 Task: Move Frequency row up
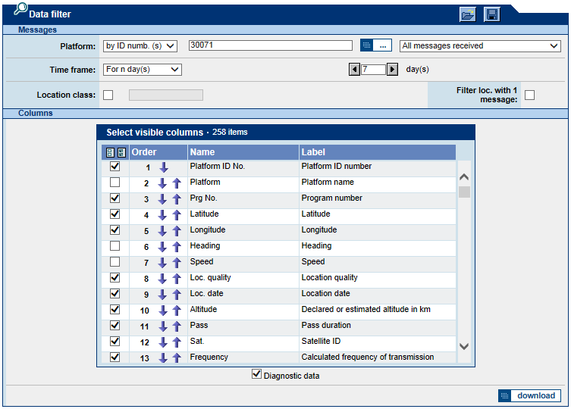point(177,357)
